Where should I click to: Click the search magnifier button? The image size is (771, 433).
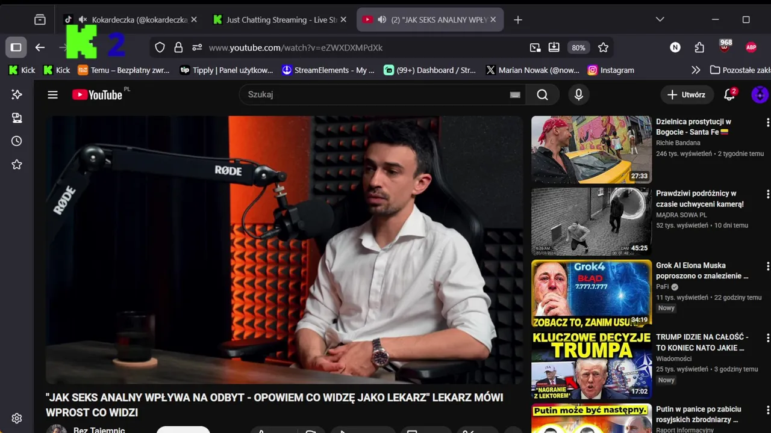click(x=542, y=94)
